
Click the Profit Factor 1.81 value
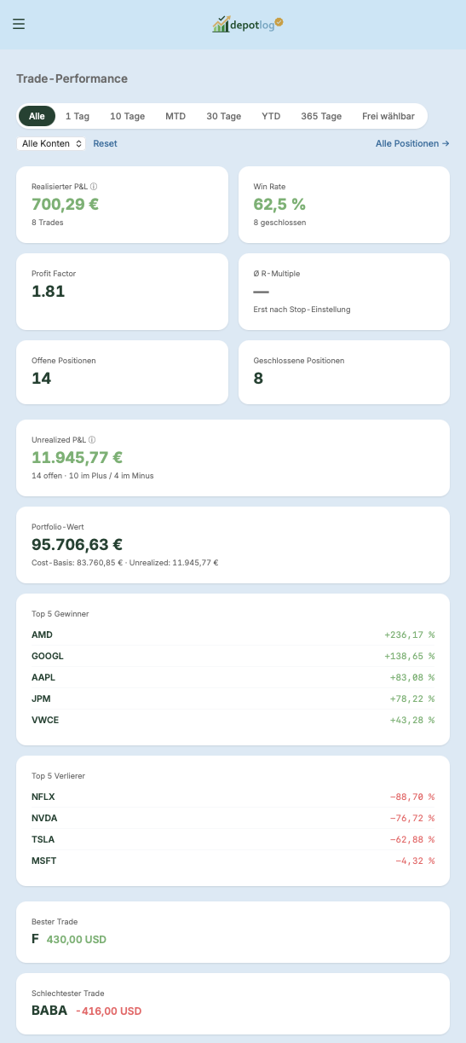tap(49, 291)
